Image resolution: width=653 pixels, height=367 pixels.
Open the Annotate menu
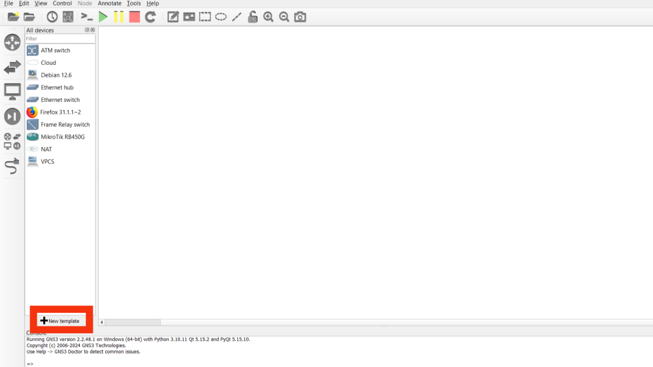click(x=109, y=4)
